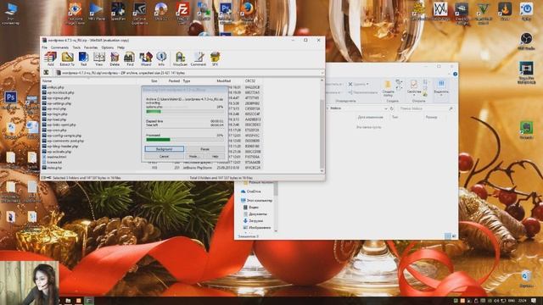Screen dimensions: 543x305
Task: Click the total Processed progress bar
Action: tap(184, 140)
